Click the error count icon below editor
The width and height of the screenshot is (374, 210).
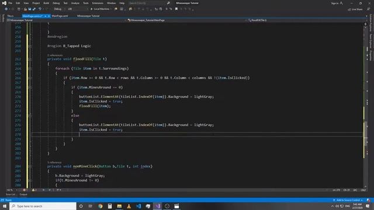(24, 190)
